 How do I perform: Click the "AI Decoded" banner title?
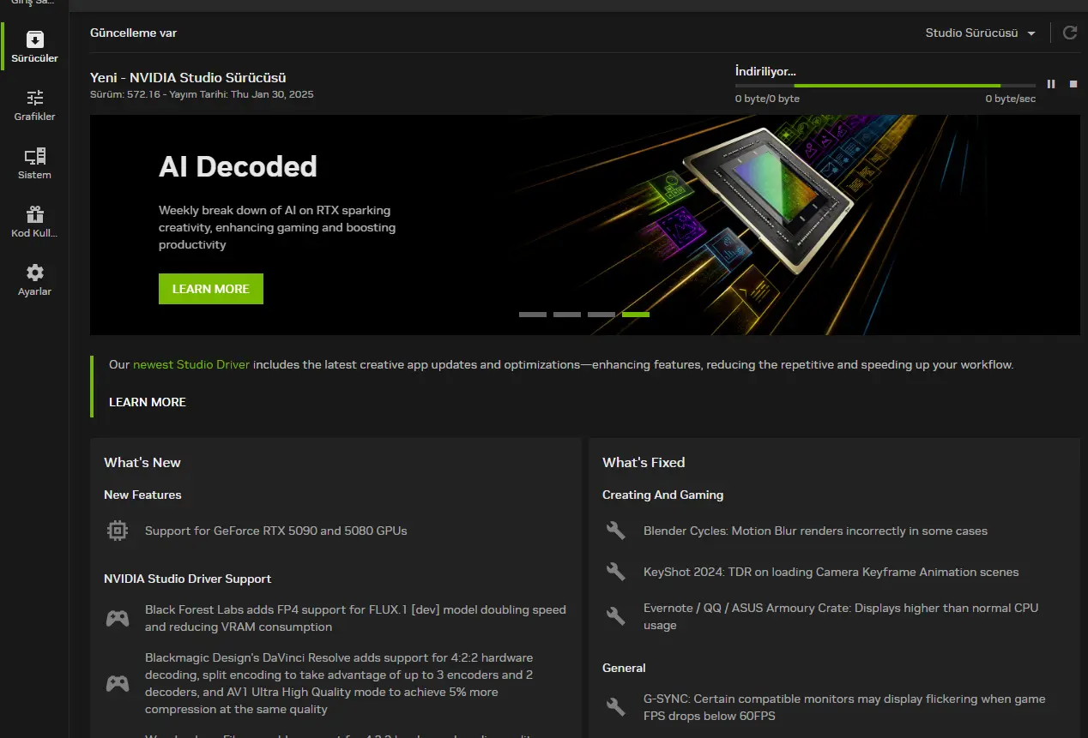click(x=238, y=166)
